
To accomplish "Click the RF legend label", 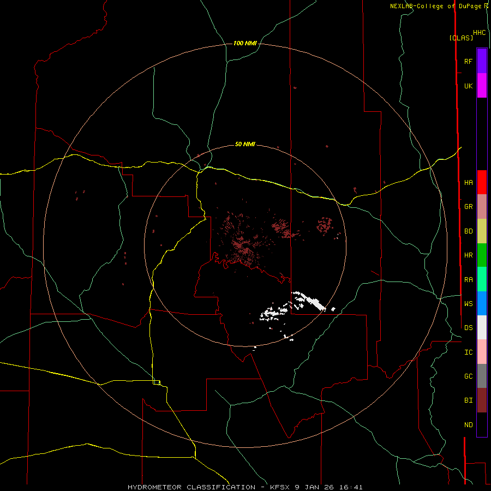I will click(x=468, y=61).
